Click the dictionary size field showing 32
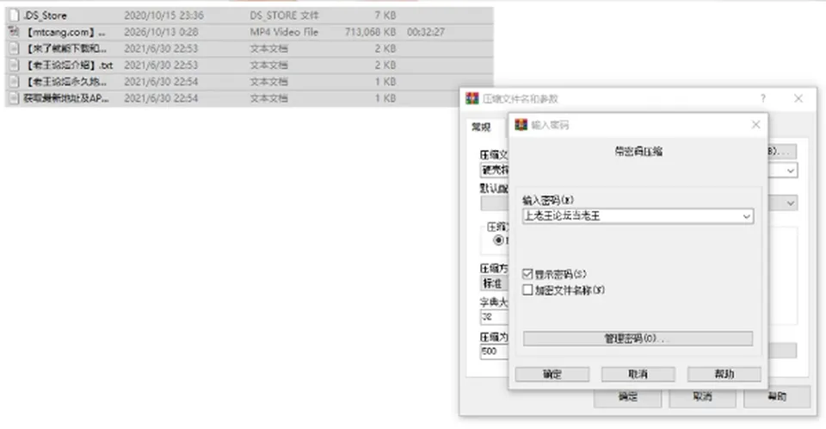The image size is (826, 429). click(494, 317)
